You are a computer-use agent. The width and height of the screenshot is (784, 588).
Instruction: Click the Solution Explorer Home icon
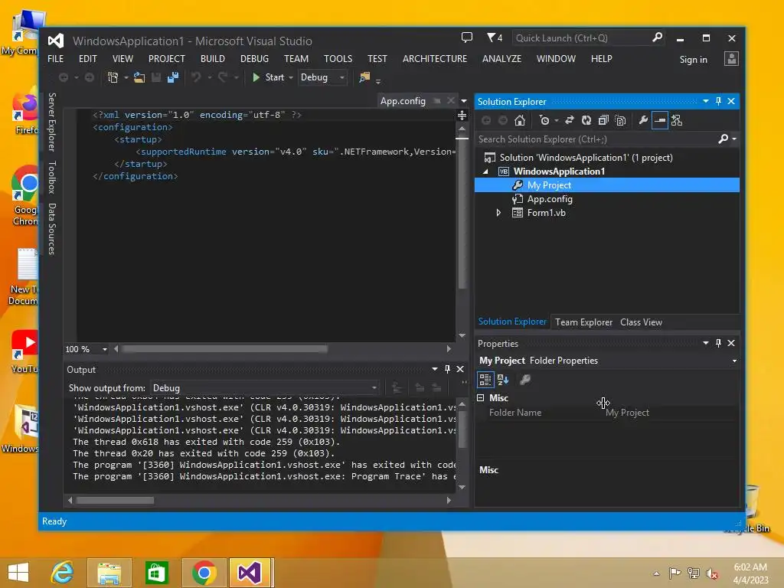(520, 120)
